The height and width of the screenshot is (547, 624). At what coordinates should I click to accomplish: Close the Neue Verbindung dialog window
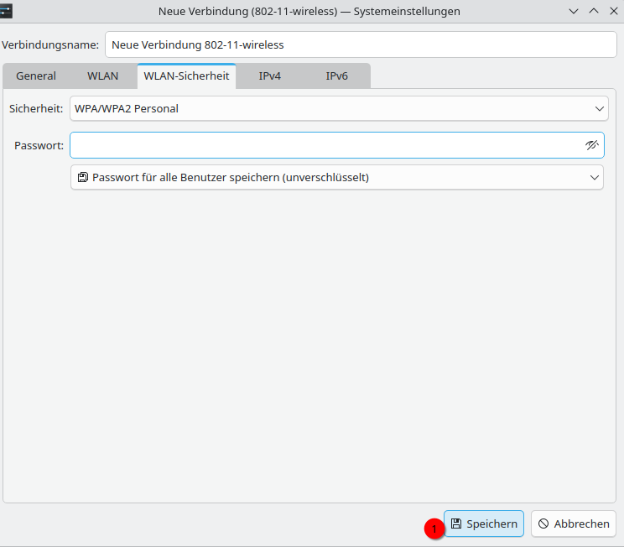click(613, 12)
